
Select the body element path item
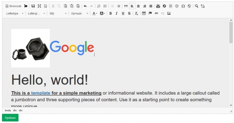coord(8,110)
